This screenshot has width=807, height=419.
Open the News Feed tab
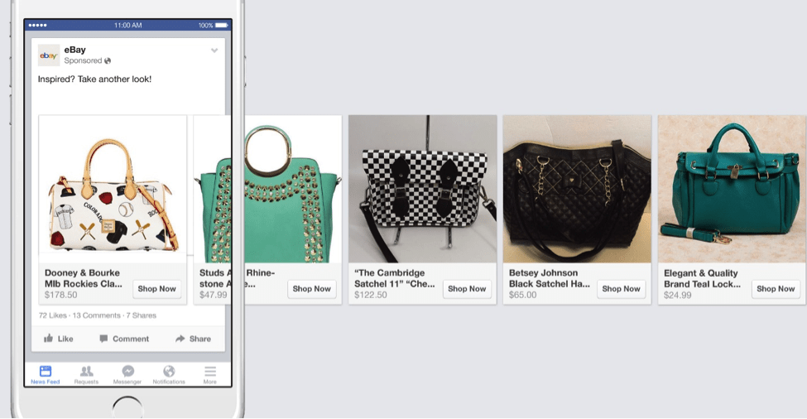[45, 374]
